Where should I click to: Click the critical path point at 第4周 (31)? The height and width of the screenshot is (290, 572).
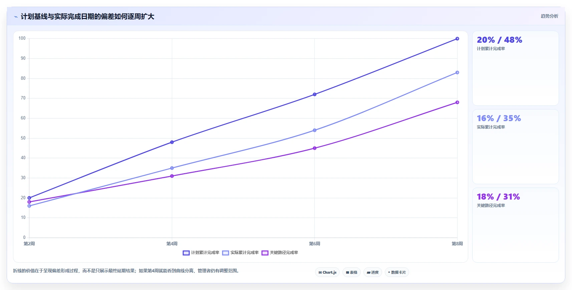(172, 176)
